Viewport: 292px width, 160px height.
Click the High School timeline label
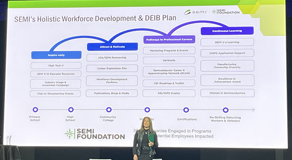(x=70, y=119)
